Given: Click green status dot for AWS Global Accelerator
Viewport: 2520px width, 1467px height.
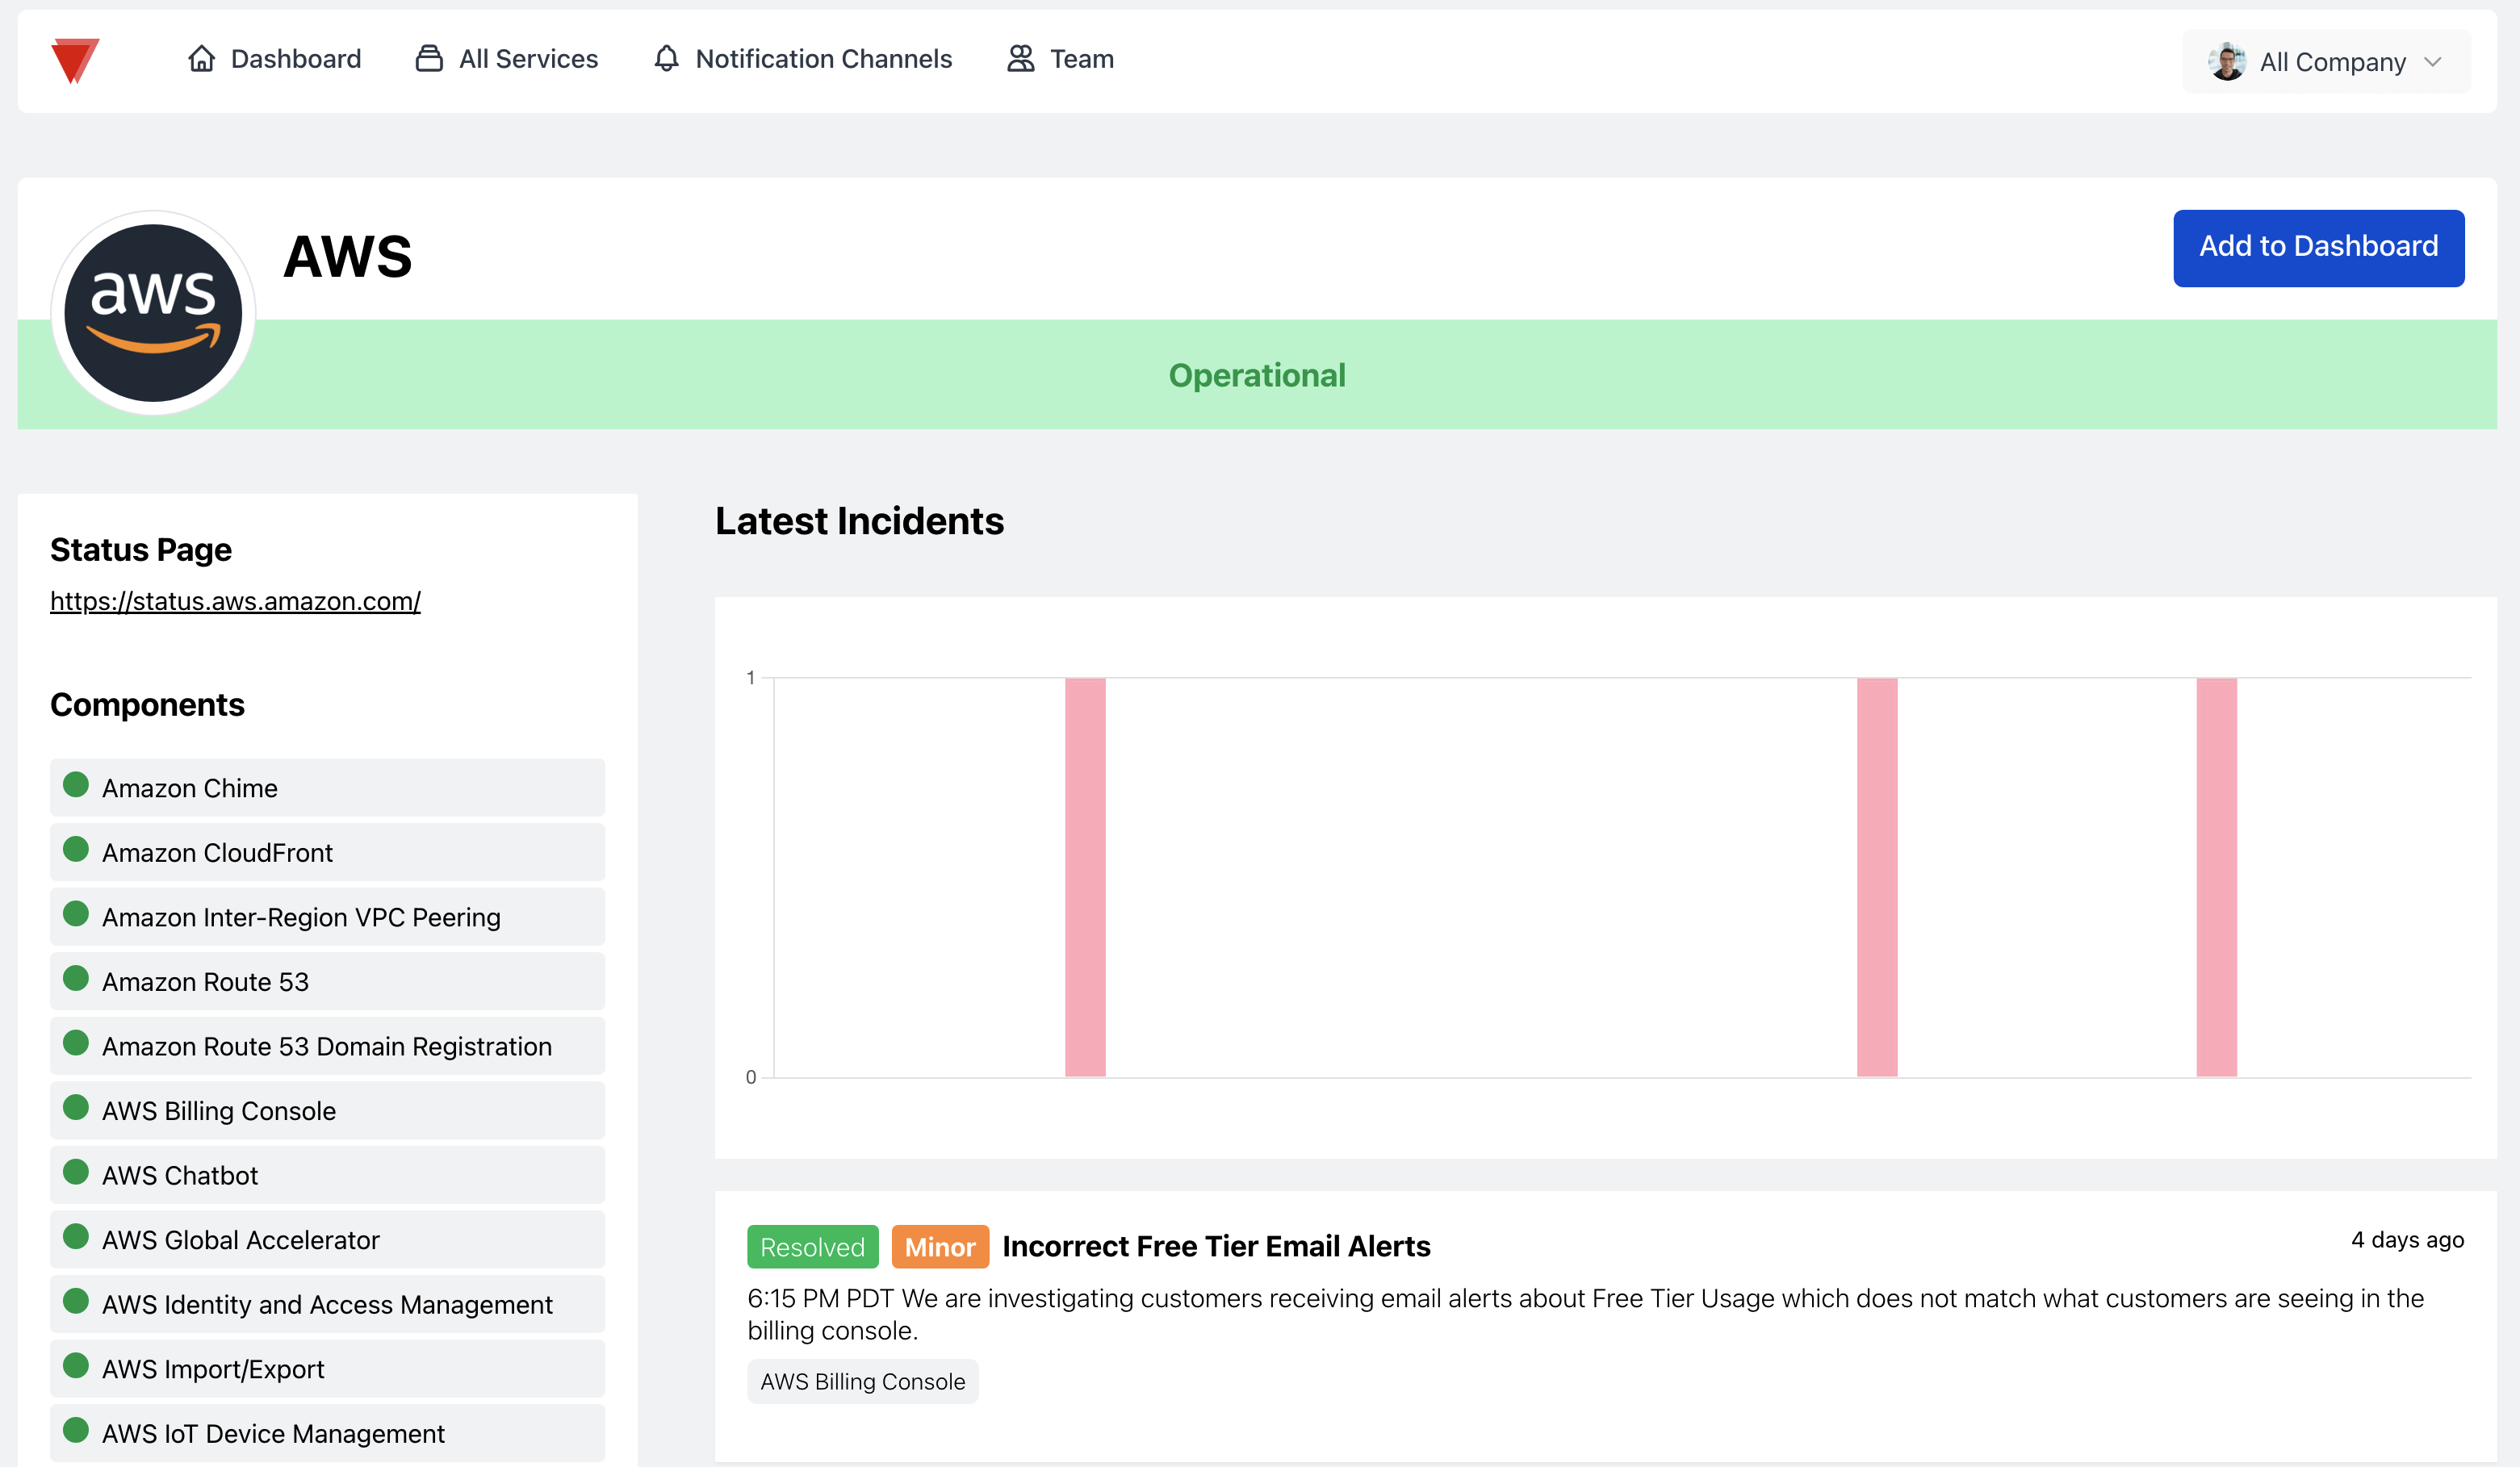Looking at the screenshot, I should [x=76, y=1236].
